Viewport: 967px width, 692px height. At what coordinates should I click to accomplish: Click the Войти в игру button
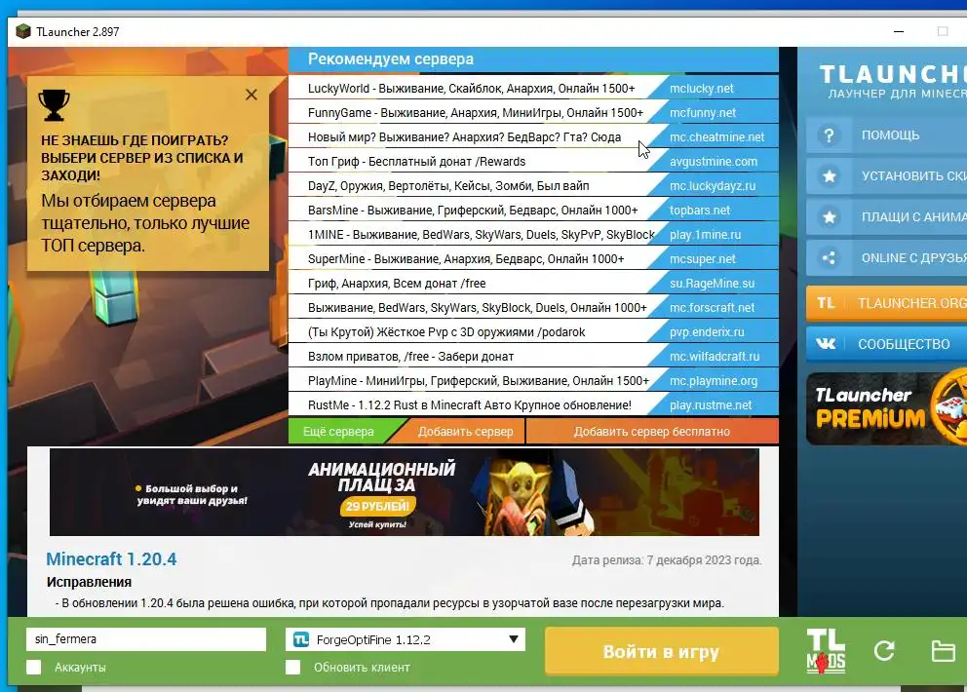pos(661,651)
